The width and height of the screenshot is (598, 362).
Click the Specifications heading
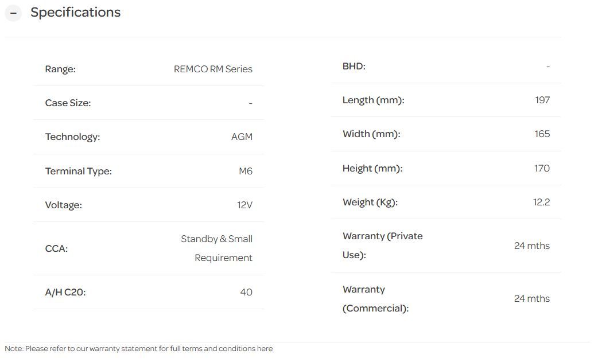pos(75,13)
